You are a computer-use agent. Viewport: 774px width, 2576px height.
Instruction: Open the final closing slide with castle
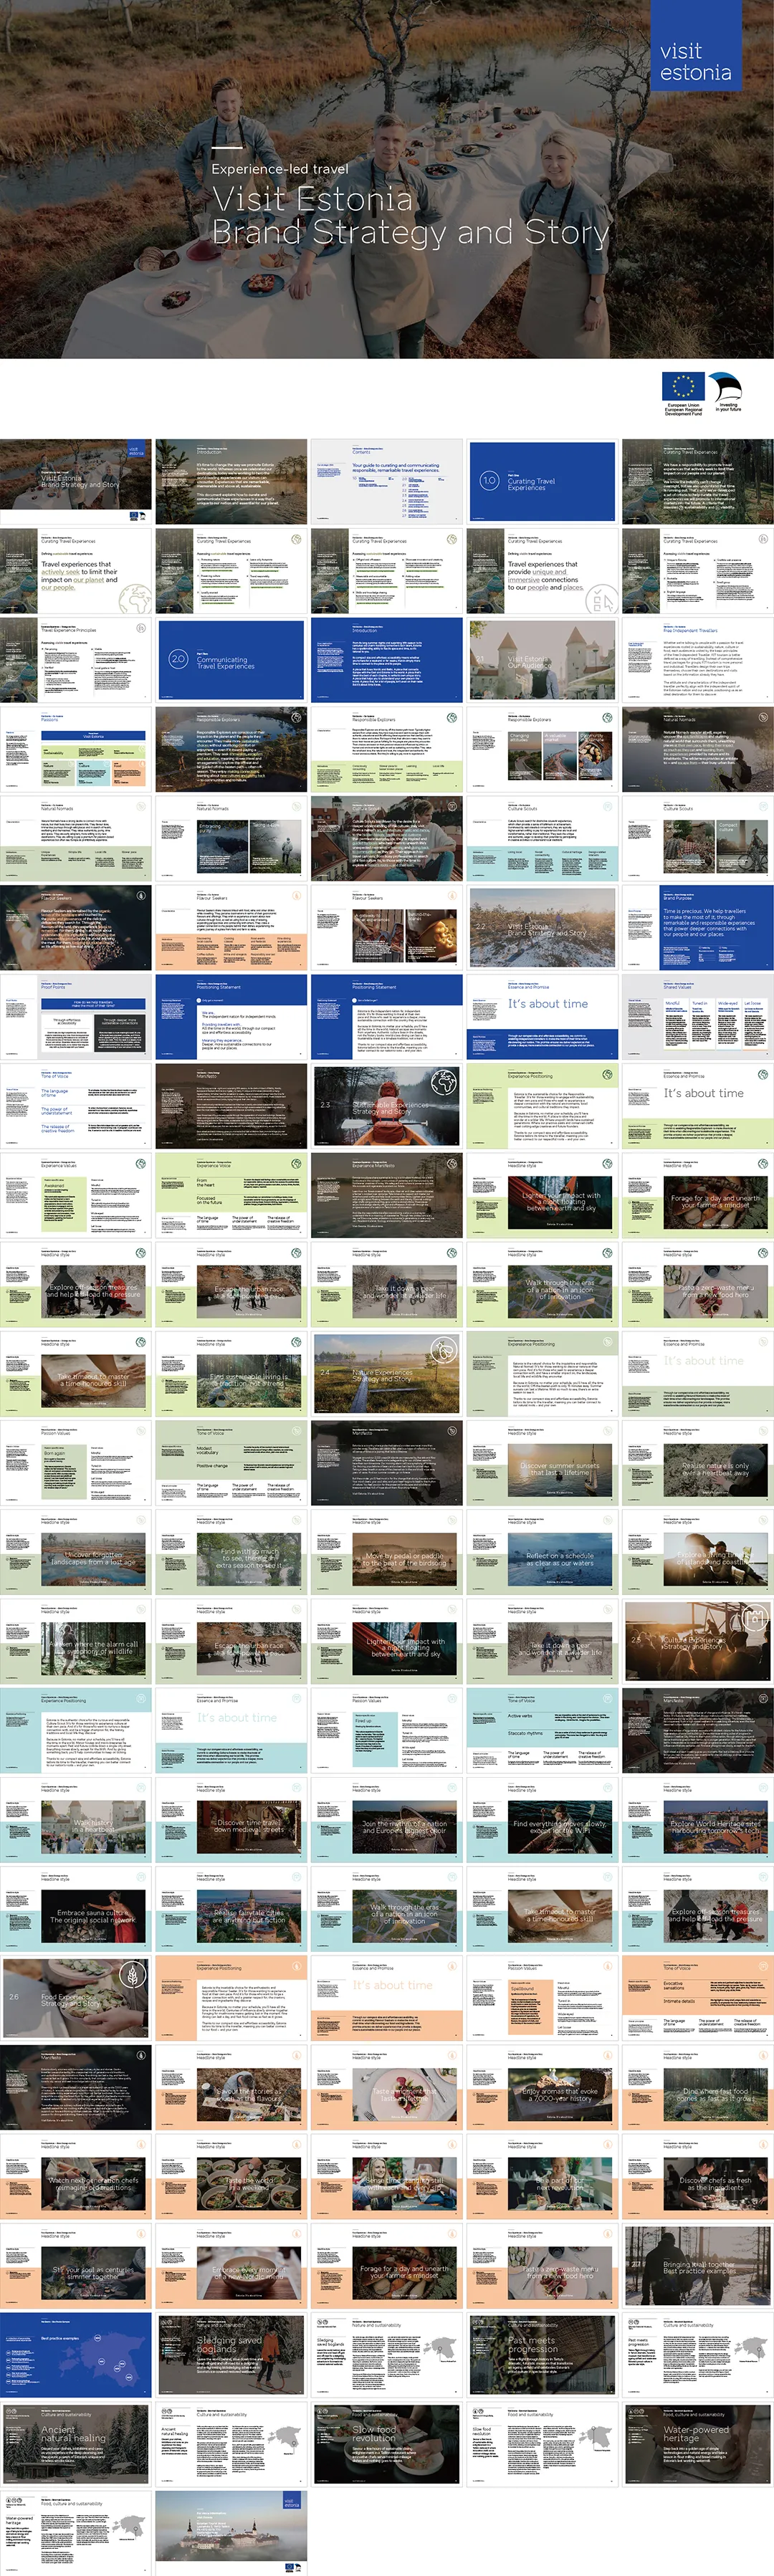tap(231, 2531)
